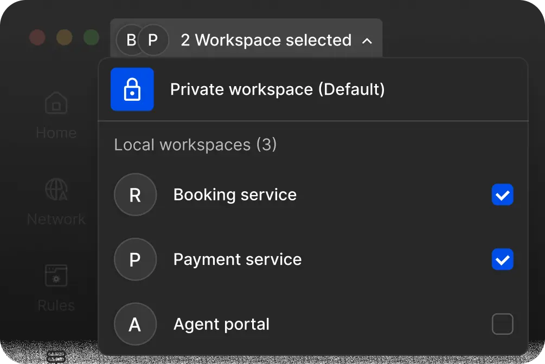Collapse the workspace selector chevron
This screenshot has height=364, width=545.
(368, 40)
